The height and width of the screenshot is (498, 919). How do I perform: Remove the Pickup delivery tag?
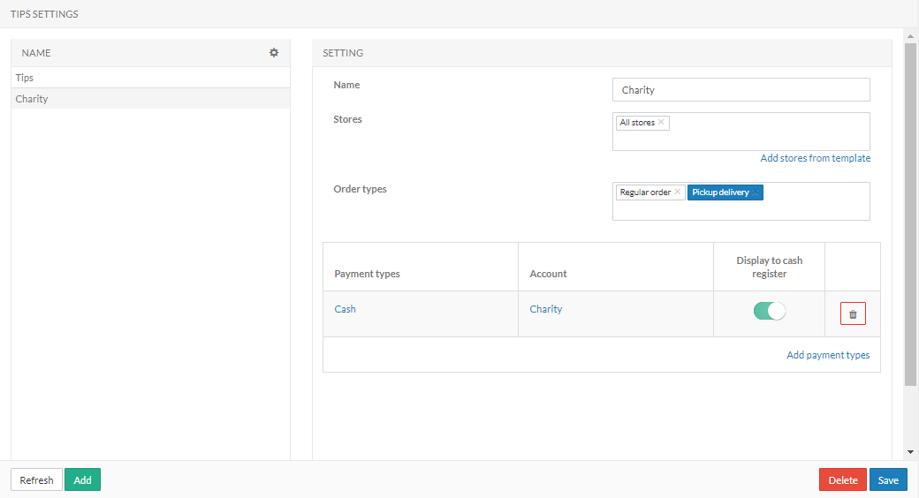[x=756, y=192]
